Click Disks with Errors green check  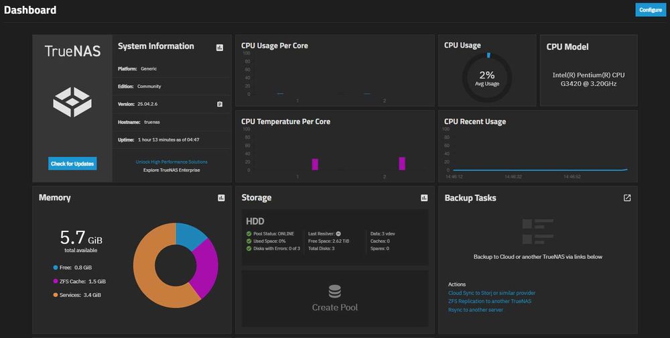[249, 248]
